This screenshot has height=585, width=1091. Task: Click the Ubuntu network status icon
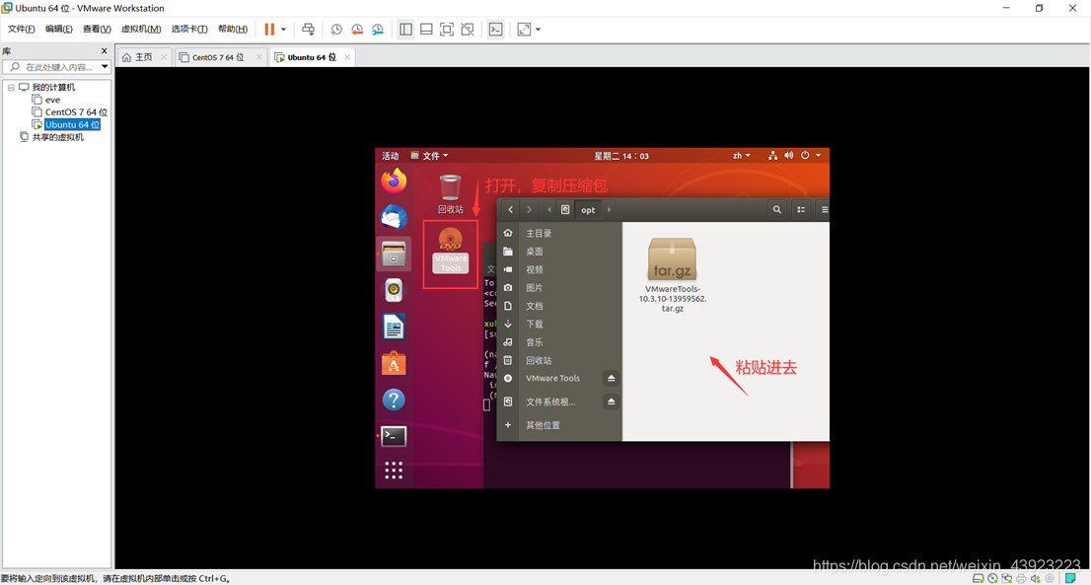772,156
